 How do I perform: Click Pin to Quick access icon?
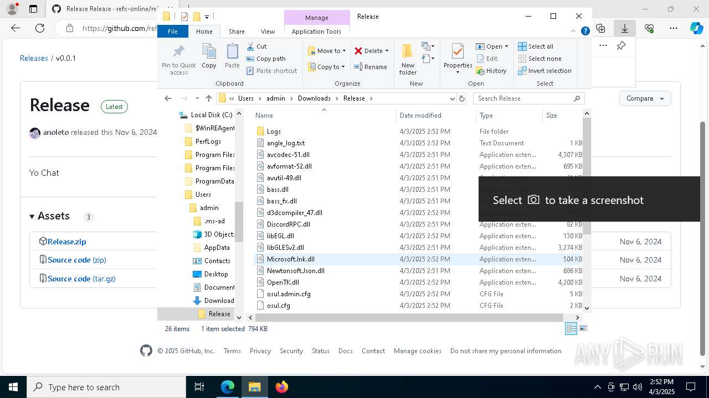point(178,60)
